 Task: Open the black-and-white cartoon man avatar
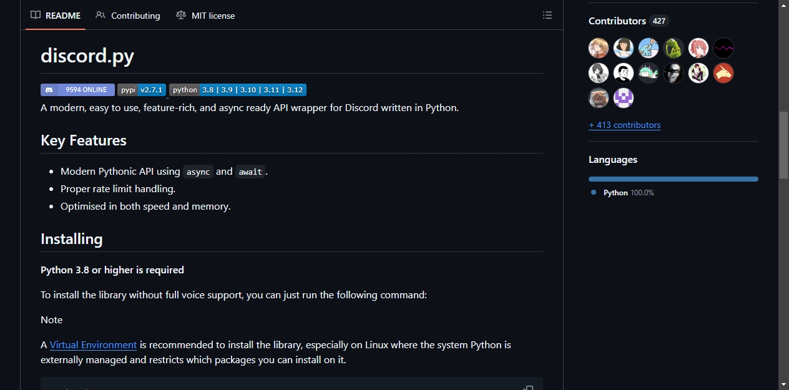tap(624, 73)
